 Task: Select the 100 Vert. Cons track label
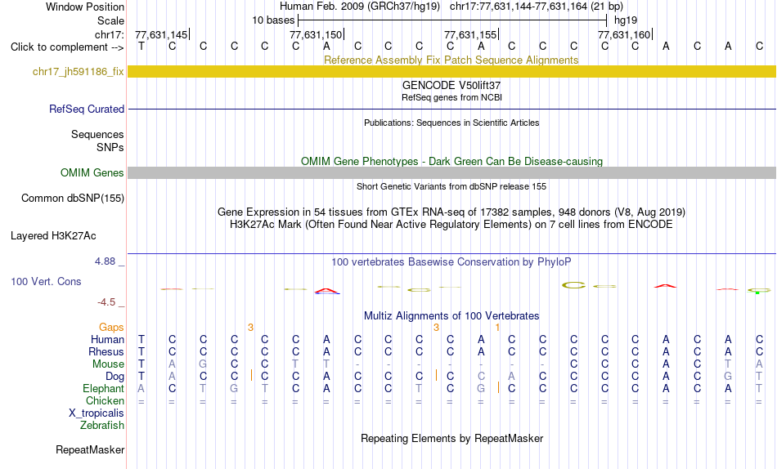(46, 281)
